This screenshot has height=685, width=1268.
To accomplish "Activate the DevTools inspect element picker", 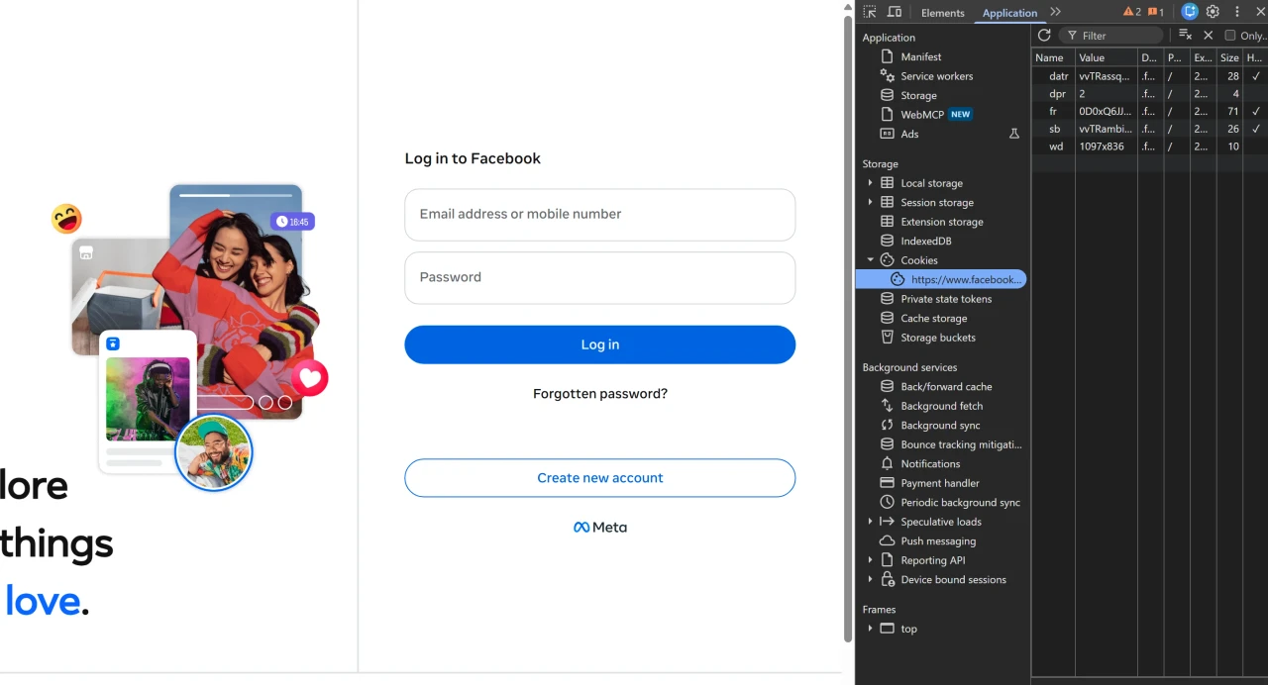I will [x=869, y=12].
